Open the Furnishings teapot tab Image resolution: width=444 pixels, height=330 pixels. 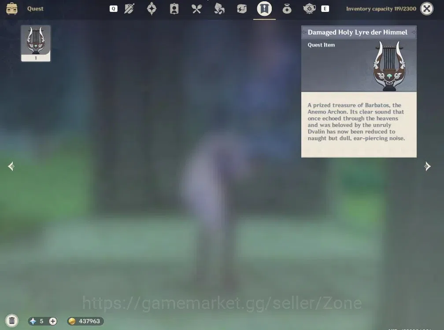pos(309,9)
